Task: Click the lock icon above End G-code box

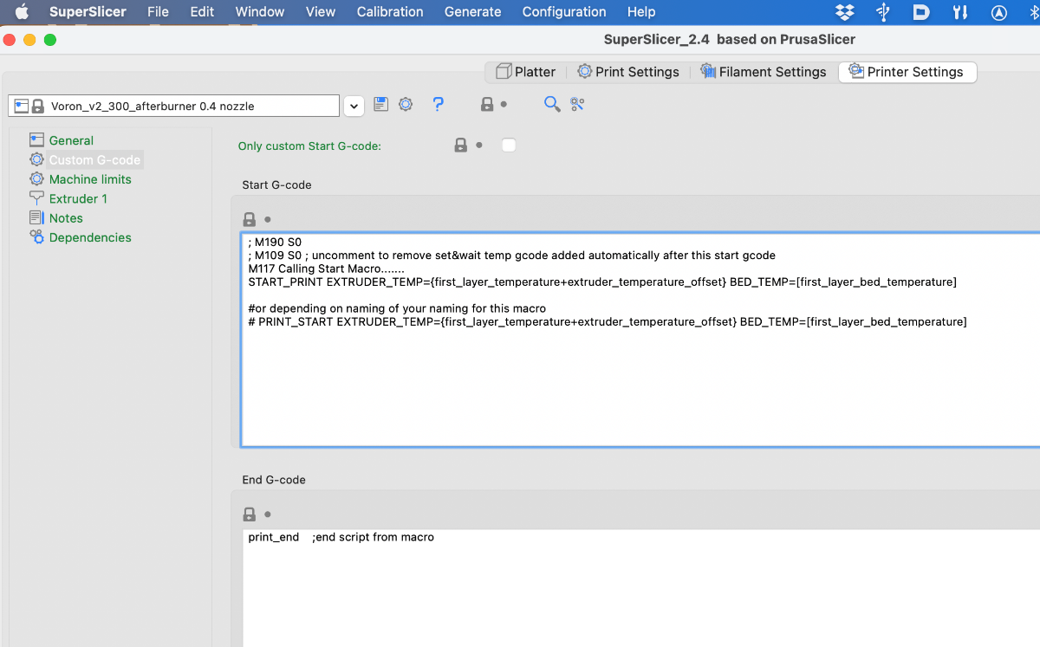Action: coord(250,514)
